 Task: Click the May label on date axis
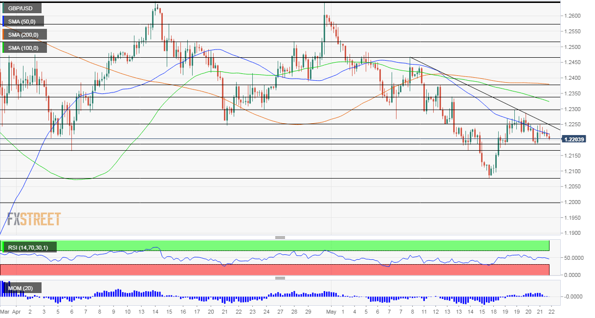click(331, 311)
